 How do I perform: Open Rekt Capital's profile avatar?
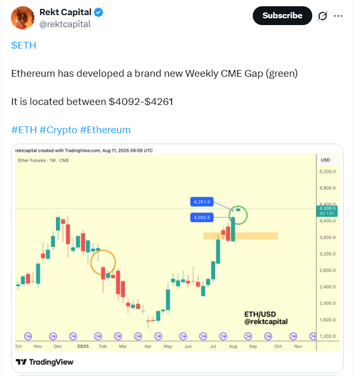23,18
